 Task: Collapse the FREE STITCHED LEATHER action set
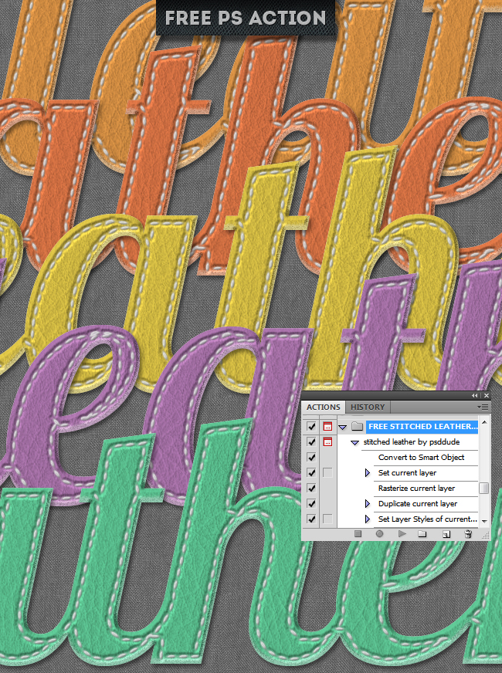coord(342,427)
